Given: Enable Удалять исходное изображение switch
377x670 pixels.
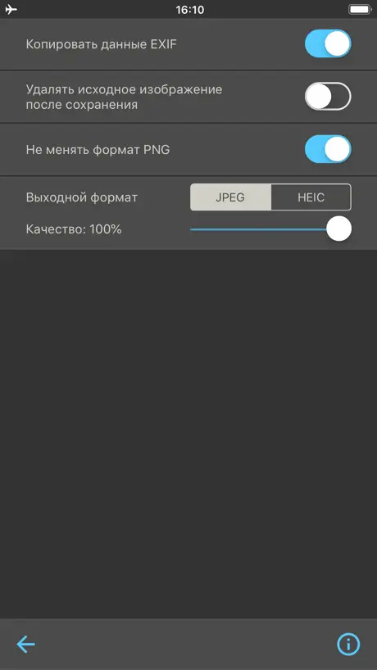Looking at the screenshot, I should [328, 96].
